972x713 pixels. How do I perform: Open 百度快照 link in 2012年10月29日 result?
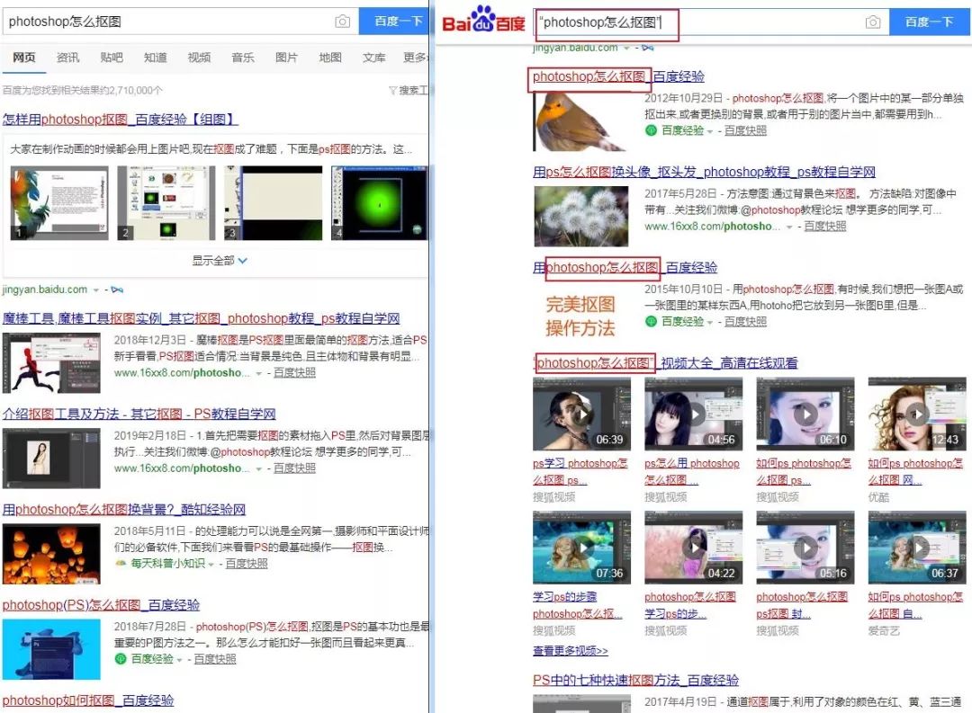[745, 130]
